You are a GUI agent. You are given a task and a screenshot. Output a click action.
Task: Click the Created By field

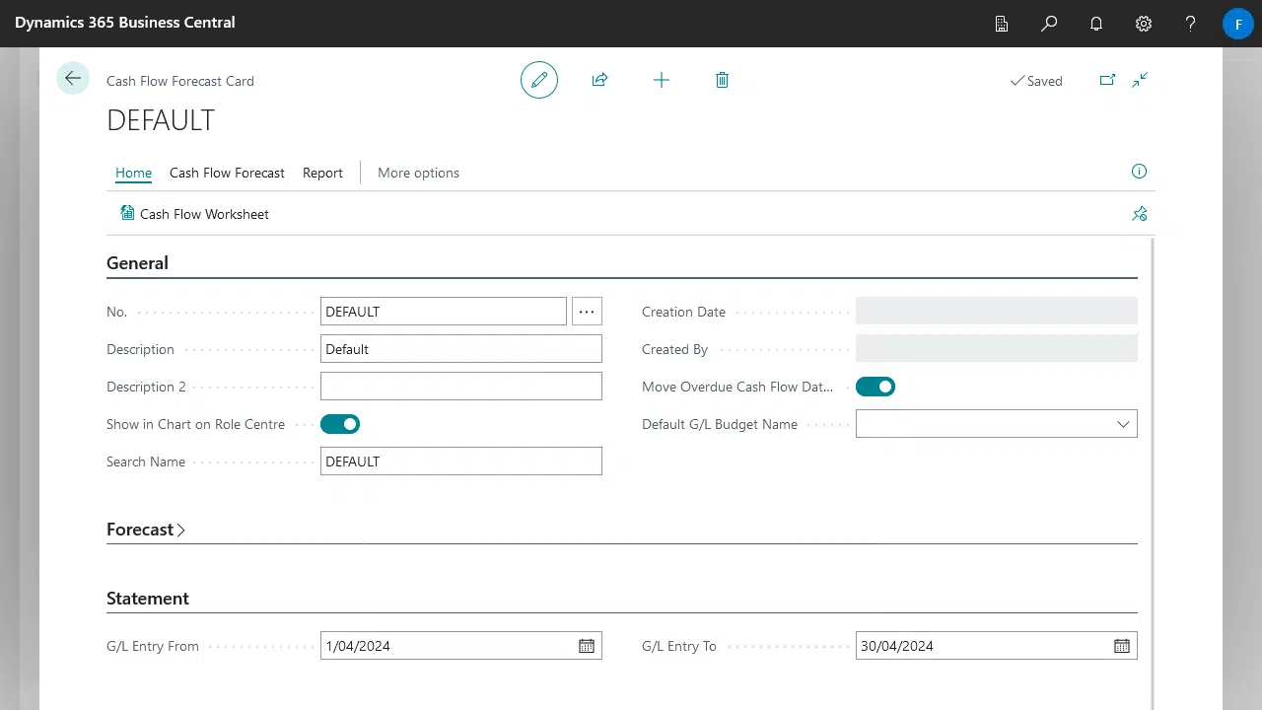(x=997, y=349)
